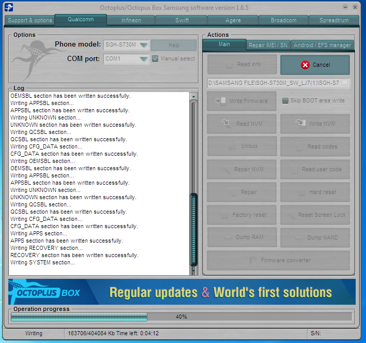Click the Read codes icon

[299, 147]
